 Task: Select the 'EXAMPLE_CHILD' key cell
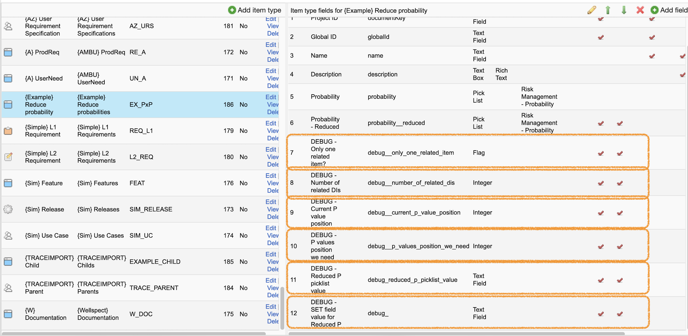click(155, 261)
